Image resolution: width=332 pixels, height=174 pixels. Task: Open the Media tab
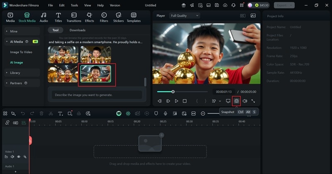tap(10, 17)
